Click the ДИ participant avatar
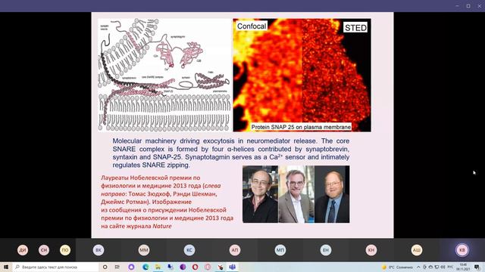The width and height of the screenshot is (485, 272). pos(23,250)
